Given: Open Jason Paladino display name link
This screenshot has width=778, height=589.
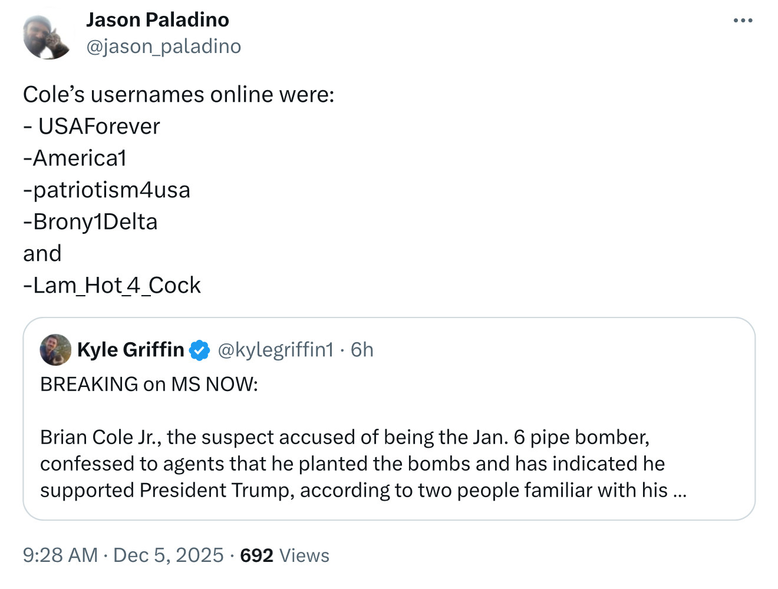Looking at the screenshot, I should [157, 20].
